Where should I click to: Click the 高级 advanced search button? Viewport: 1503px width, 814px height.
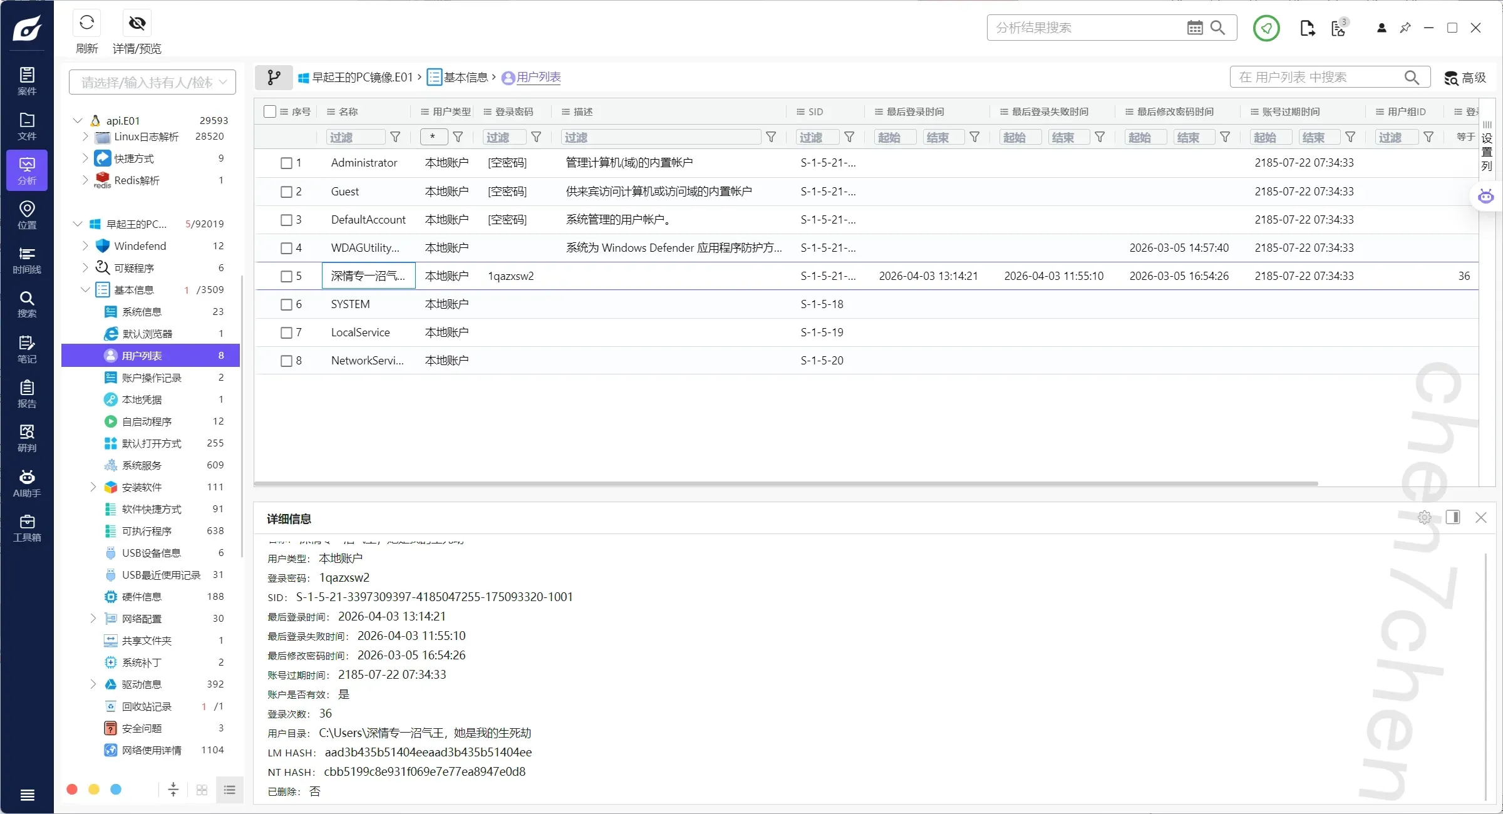[1465, 78]
